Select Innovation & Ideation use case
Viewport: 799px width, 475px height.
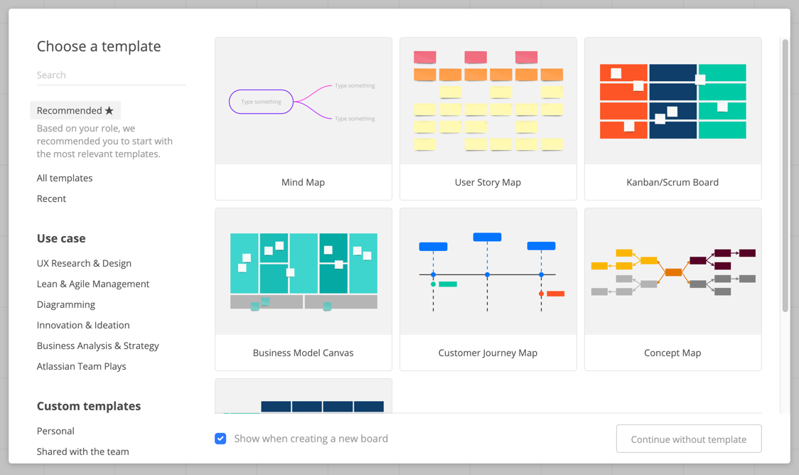pos(83,325)
